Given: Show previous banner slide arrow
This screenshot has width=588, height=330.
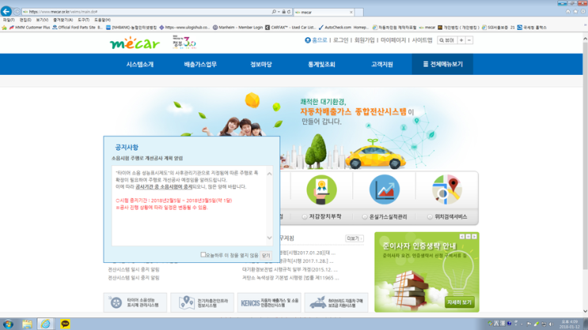Looking at the screenshot, I should point(462,237).
